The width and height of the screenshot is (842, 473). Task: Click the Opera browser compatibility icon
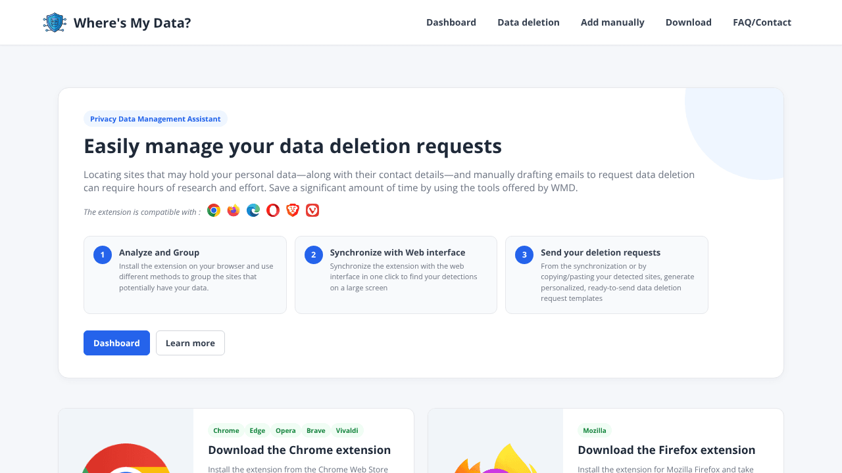click(x=273, y=210)
